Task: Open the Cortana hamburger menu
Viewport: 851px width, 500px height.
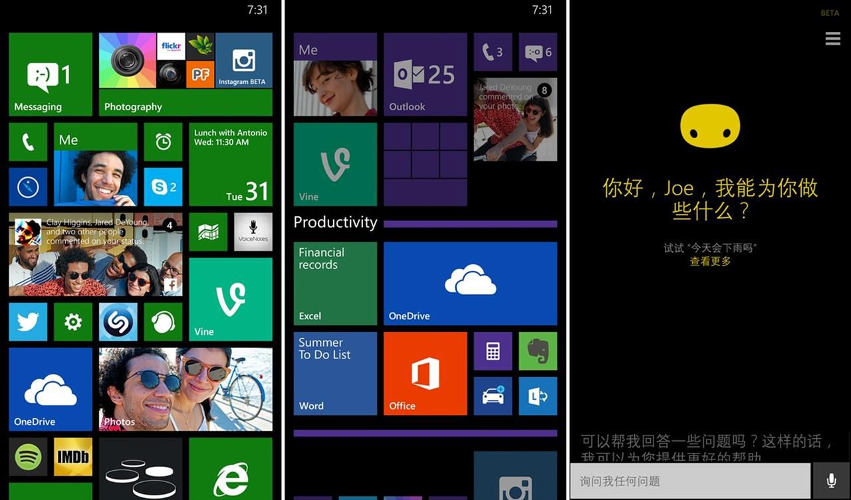Action: (833, 39)
